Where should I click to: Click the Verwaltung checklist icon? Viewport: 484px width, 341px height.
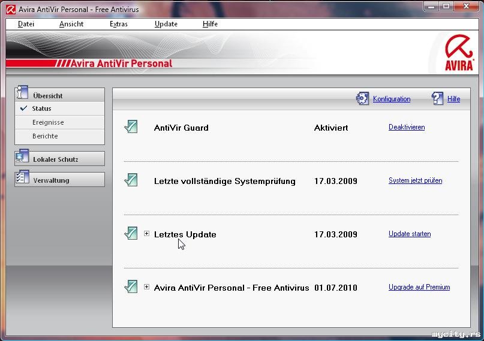(22, 177)
